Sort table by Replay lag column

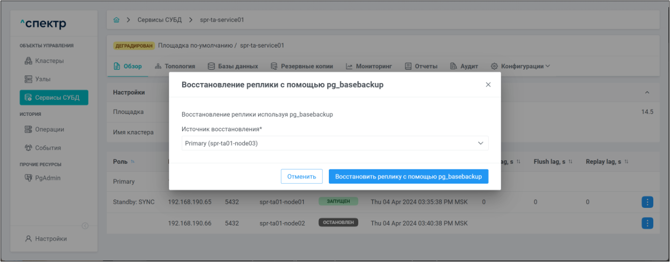[607, 161]
